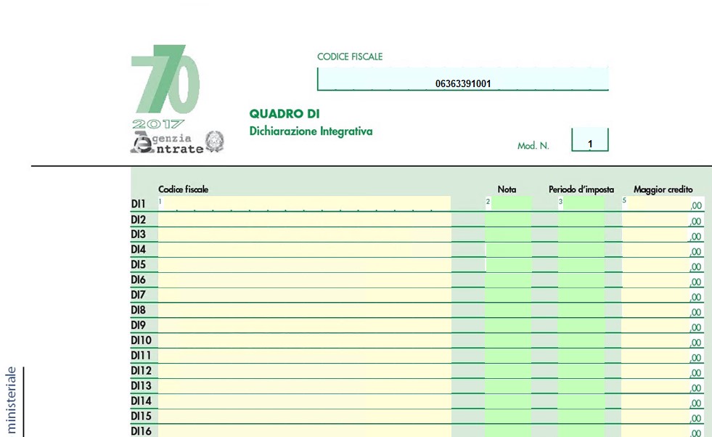Click the Periodo d'imposta column header

click(x=581, y=189)
